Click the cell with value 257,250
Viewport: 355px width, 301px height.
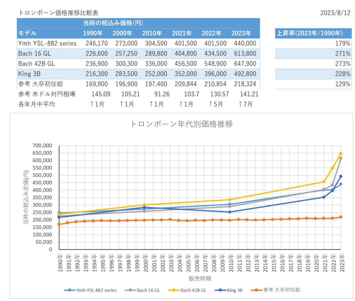point(126,54)
